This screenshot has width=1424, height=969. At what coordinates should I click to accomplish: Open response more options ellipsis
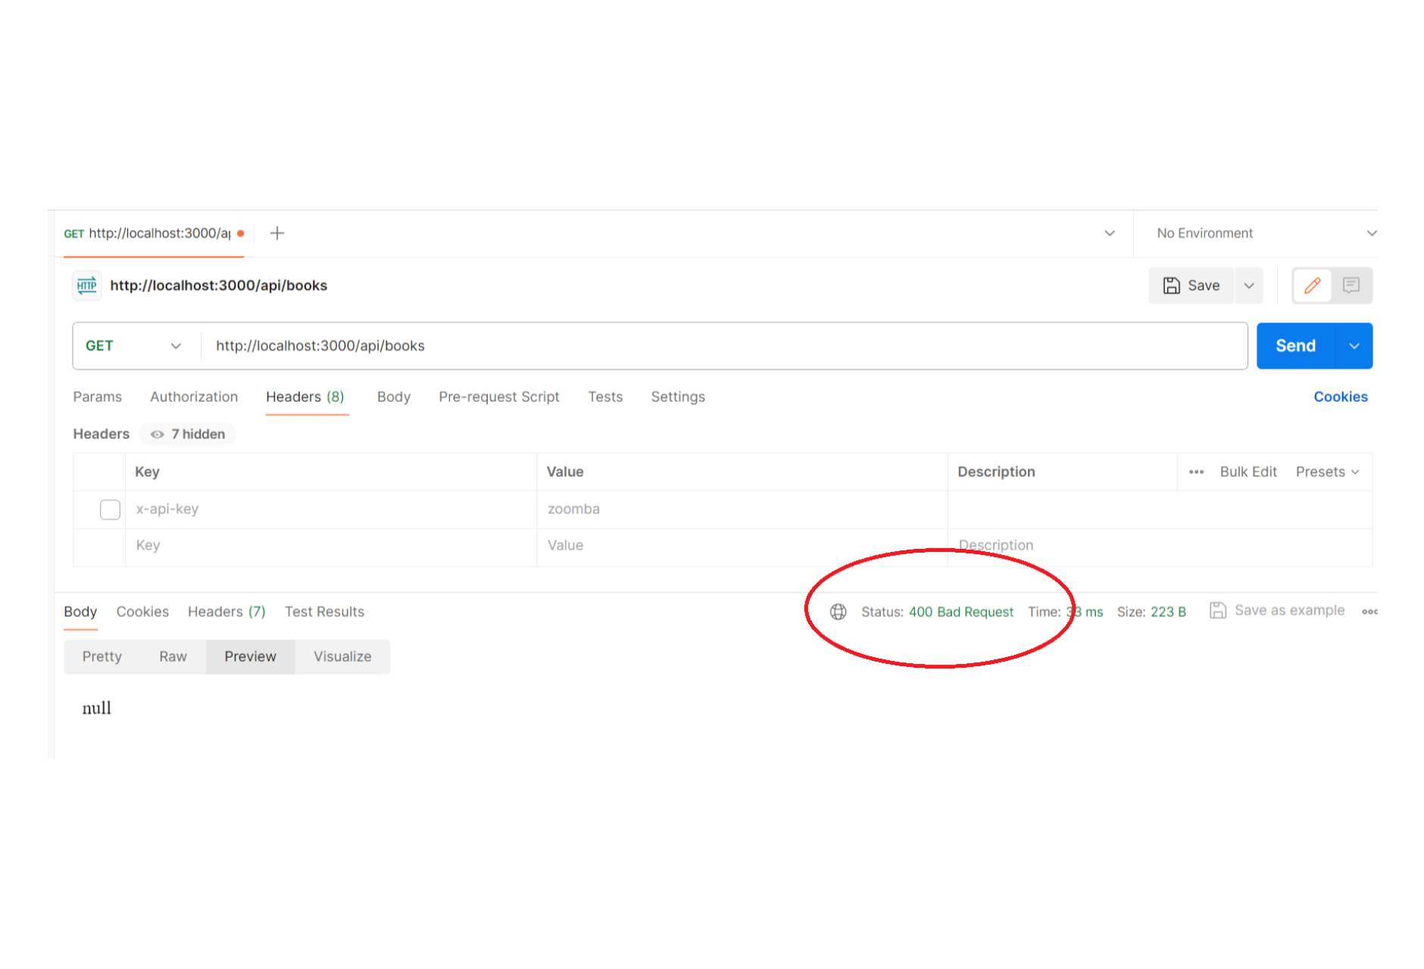pyautogui.click(x=1369, y=611)
